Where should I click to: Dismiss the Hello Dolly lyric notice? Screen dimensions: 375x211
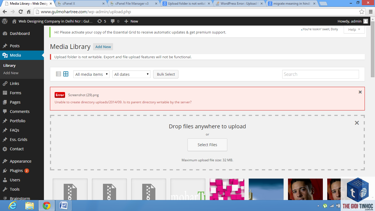[302, 30]
